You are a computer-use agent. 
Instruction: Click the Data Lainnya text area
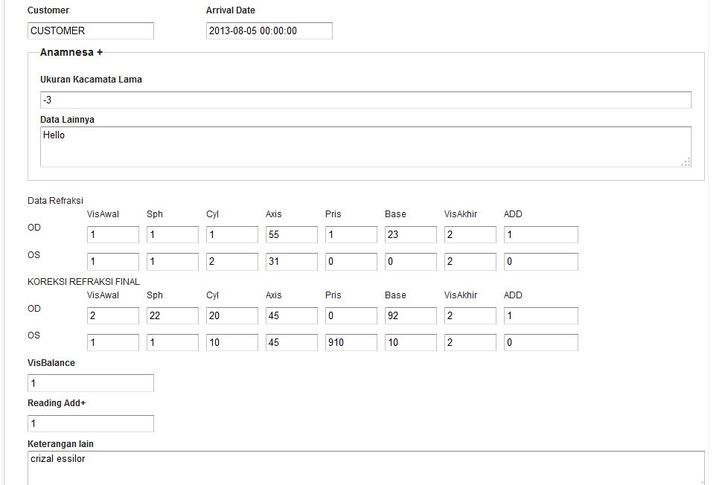pos(365,147)
